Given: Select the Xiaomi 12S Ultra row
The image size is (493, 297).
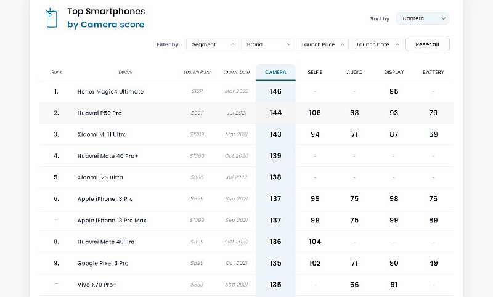Looking at the screenshot, I should [100, 177].
